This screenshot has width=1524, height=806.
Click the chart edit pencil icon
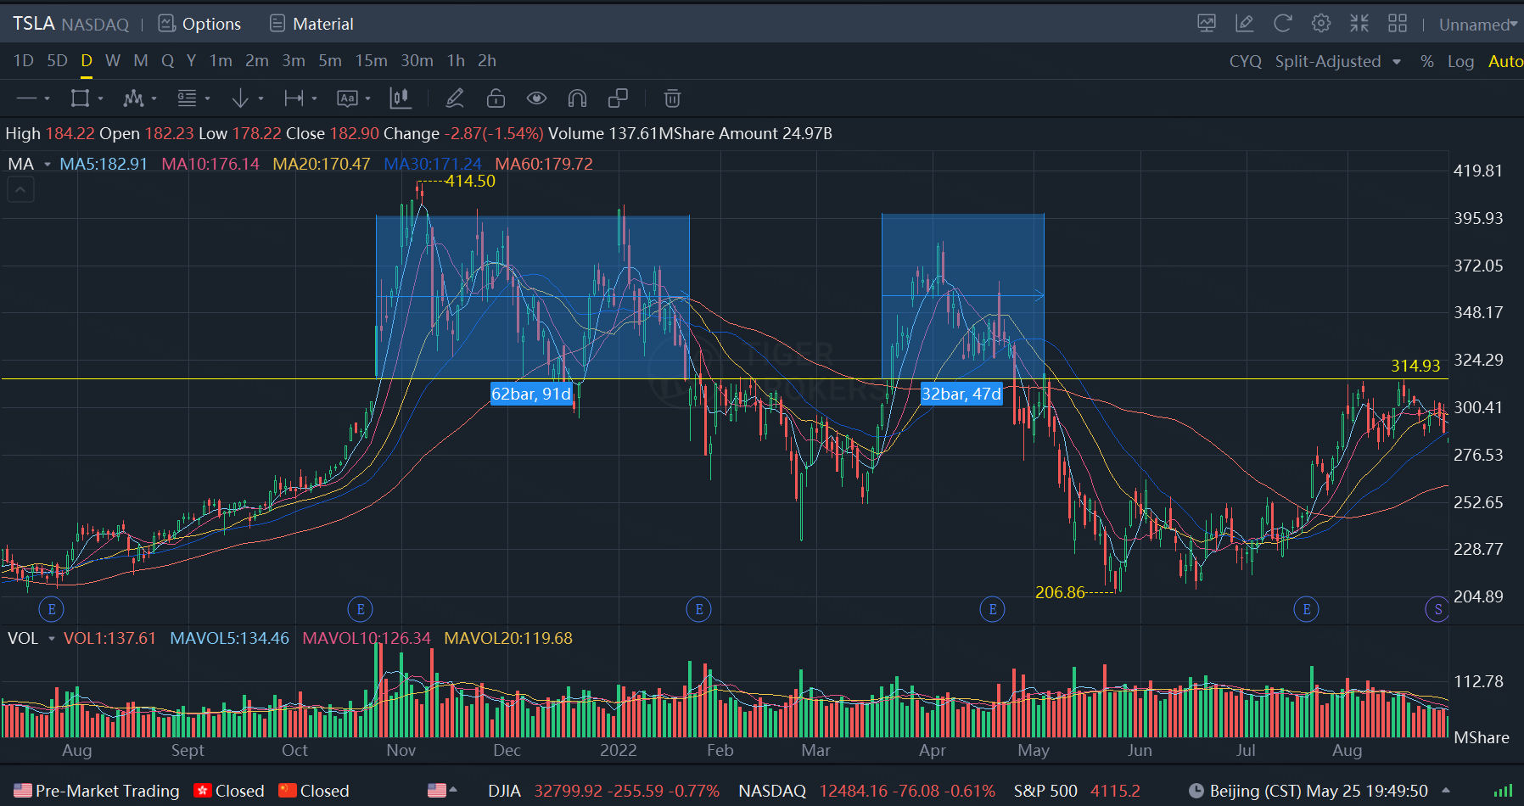click(1245, 24)
